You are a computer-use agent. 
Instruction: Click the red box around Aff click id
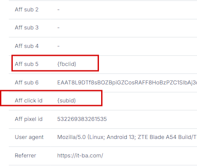(51, 98)
